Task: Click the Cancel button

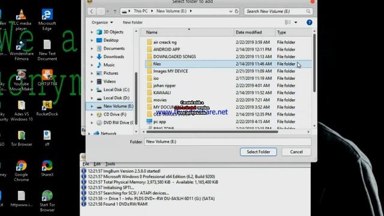Action: [296, 152]
